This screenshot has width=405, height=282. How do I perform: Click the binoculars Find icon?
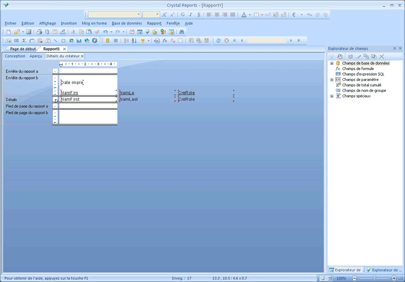pos(182,32)
